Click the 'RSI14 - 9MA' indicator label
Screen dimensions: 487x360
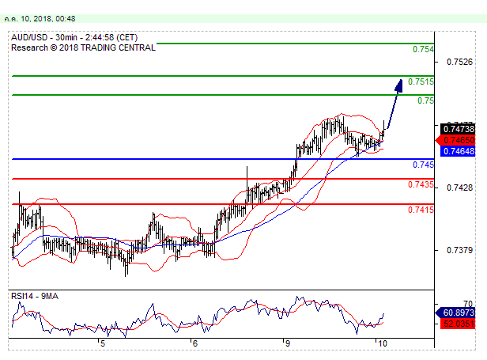tap(35, 296)
